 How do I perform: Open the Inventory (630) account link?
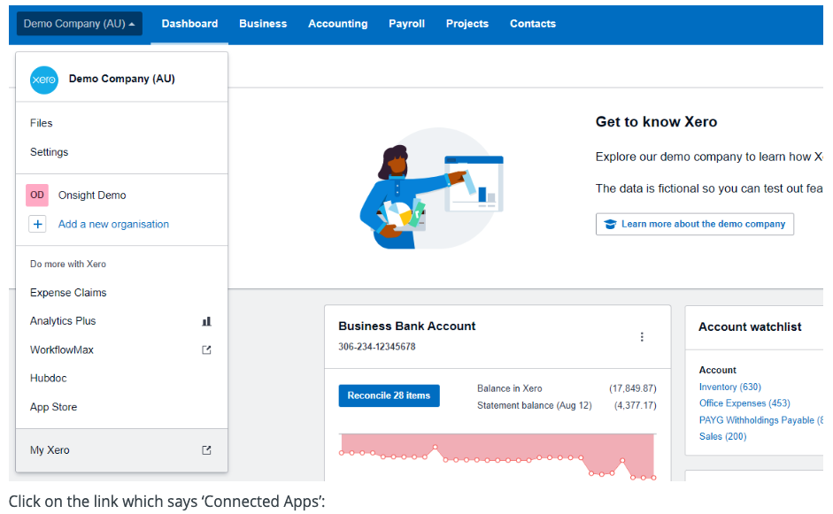pyautogui.click(x=730, y=387)
